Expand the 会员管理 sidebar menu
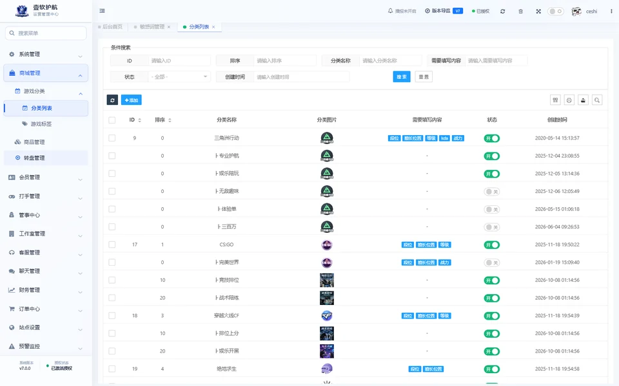Image resolution: width=619 pixels, height=386 pixels. click(x=46, y=178)
